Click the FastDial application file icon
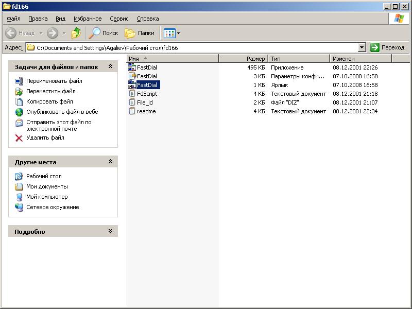 [132, 67]
